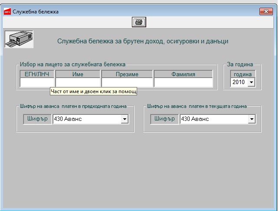Expand previous-year advance Шифър dropdown arrow

click(125, 119)
